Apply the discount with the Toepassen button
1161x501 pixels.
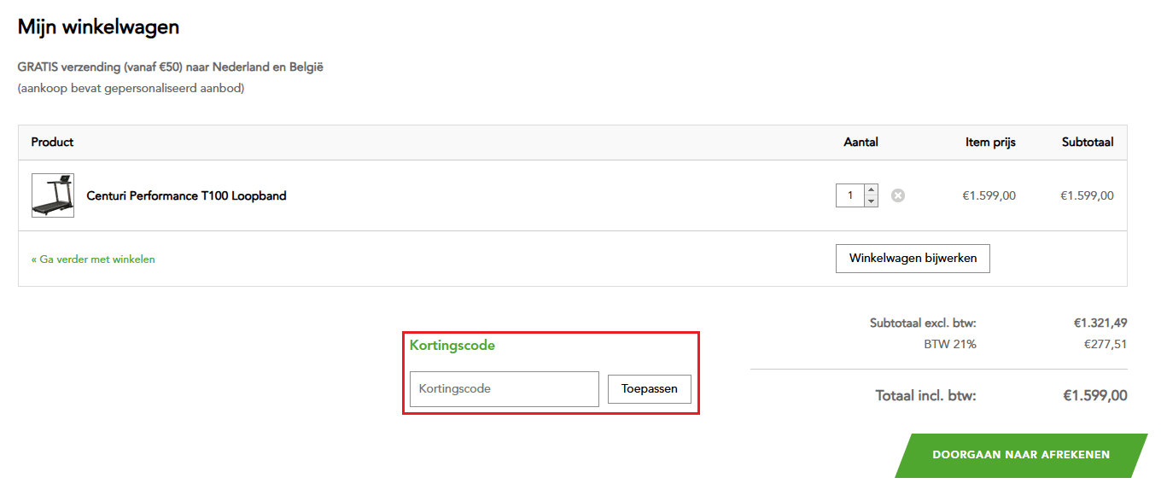coord(649,388)
